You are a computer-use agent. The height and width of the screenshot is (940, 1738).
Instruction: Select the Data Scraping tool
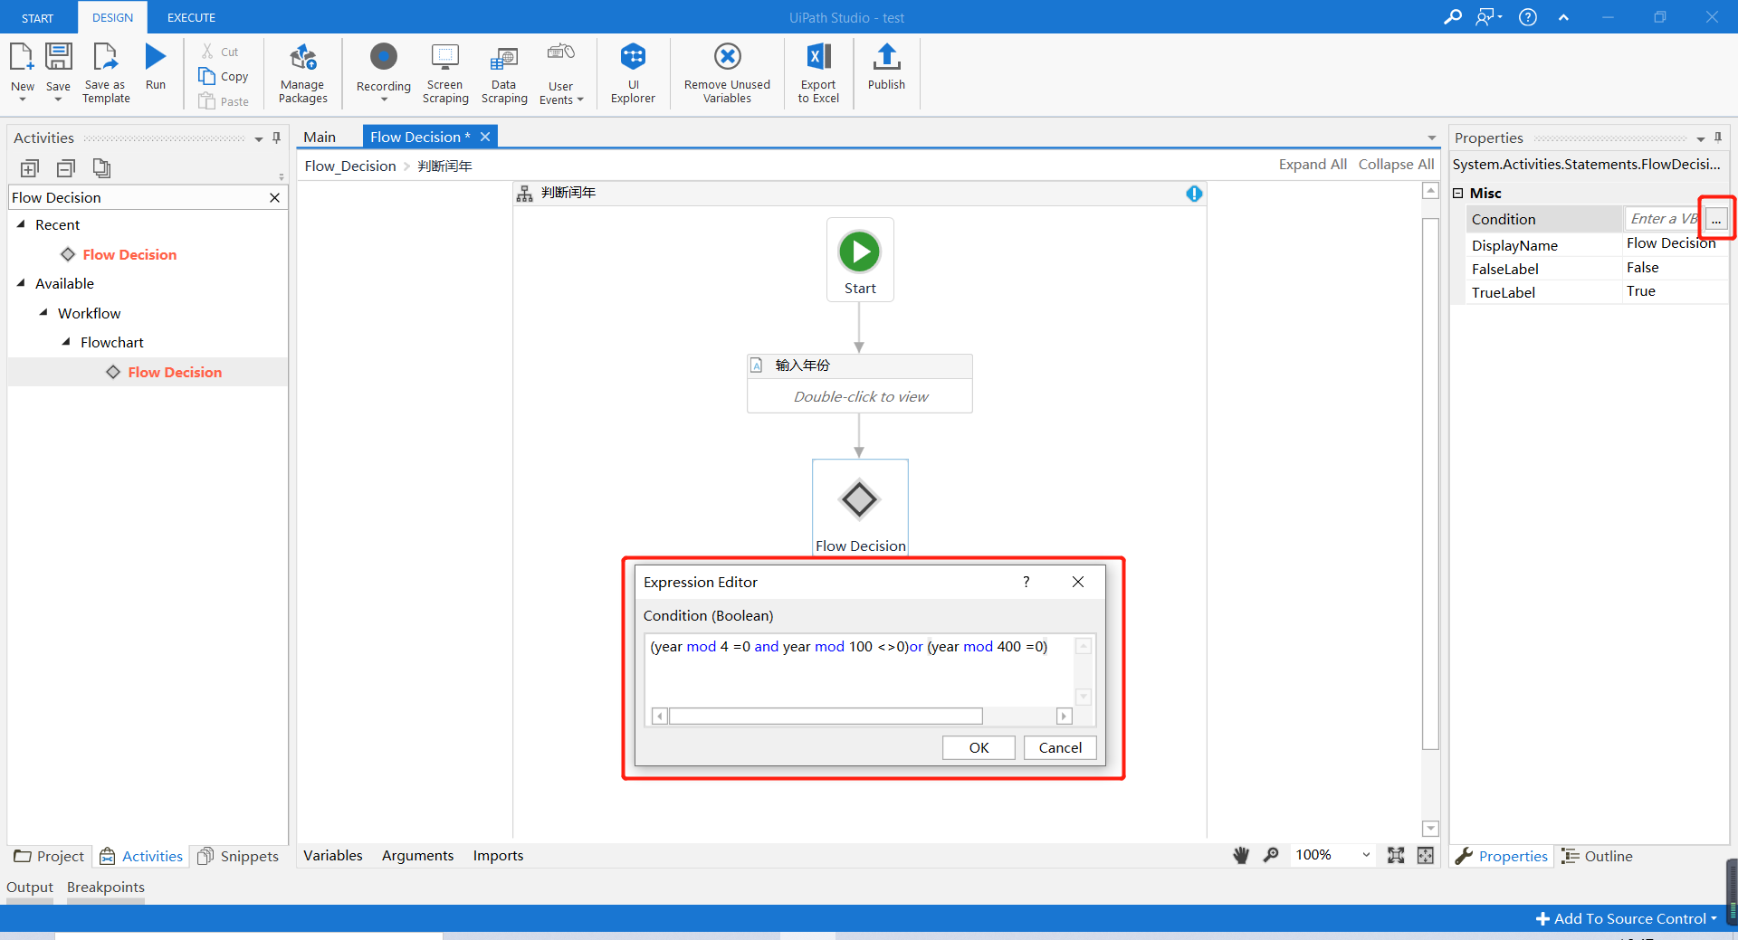504,72
